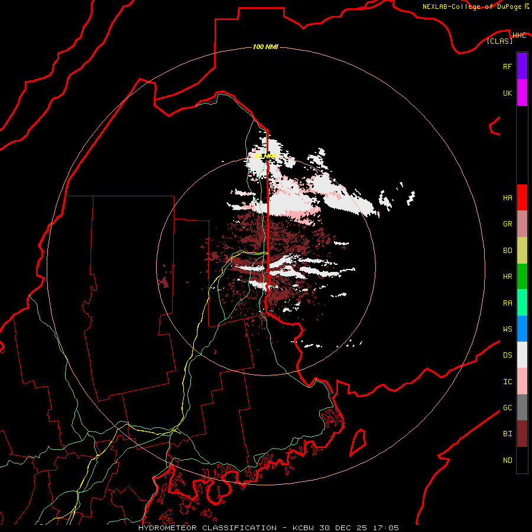Click the mint green RA legend swatch
532x532 pixels.
click(522, 303)
